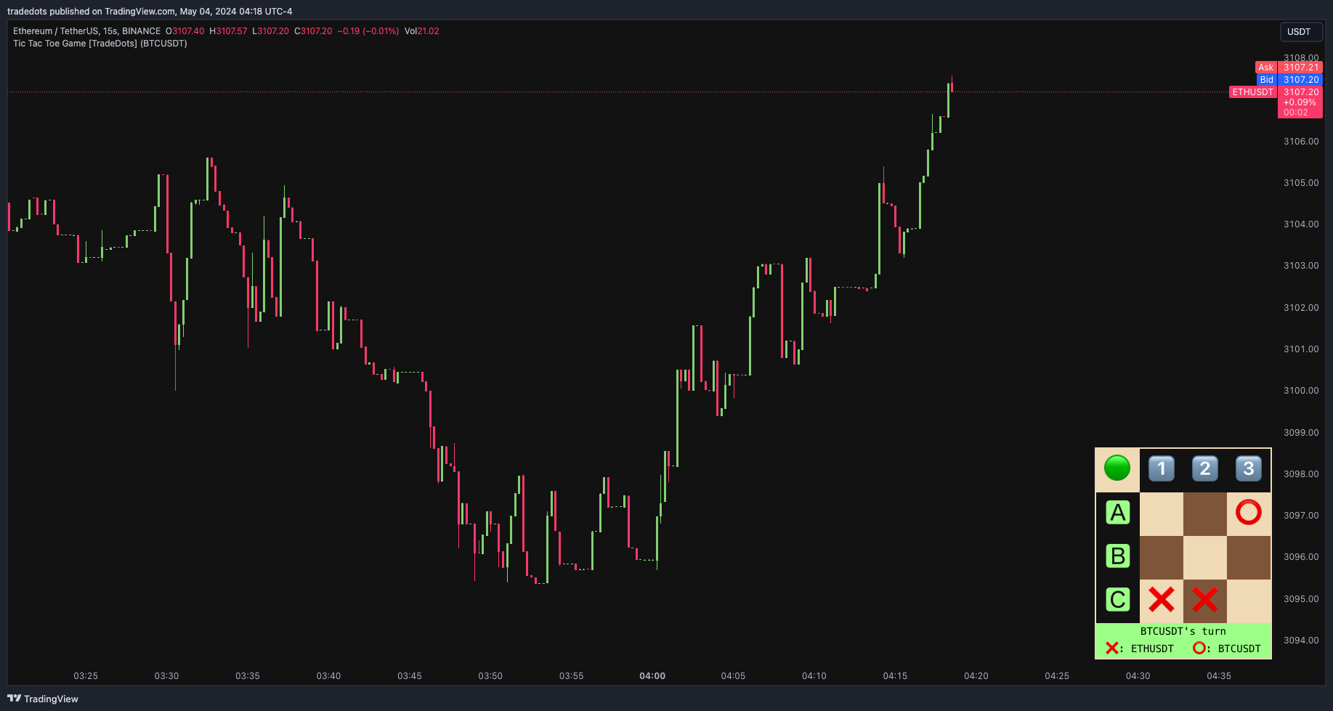Select empty cell B1 on the board
The width and height of the screenshot is (1333, 711).
click(x=1162, y=558)
